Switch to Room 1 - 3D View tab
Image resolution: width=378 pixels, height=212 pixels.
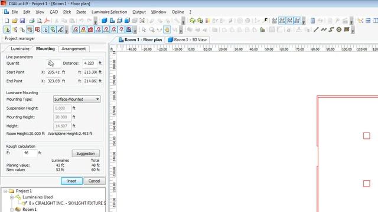(187, 39)
